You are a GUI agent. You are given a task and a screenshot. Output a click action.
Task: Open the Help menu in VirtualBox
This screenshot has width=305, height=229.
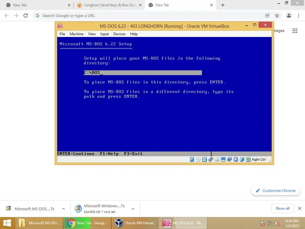point(134,34)
